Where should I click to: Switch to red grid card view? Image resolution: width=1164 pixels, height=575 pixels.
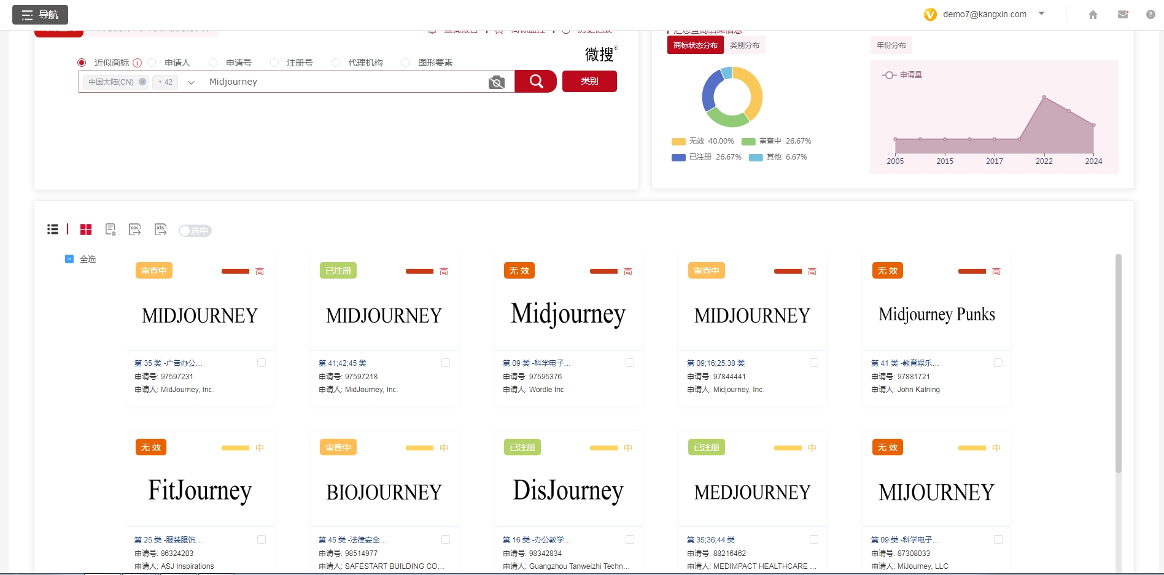[x=86, y=230]
